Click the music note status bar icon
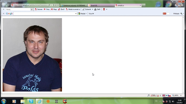 point(149,95)
